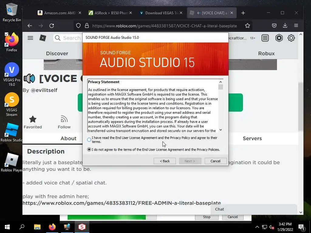Open Roblox hamburger navigation menu

pos(30,38)
